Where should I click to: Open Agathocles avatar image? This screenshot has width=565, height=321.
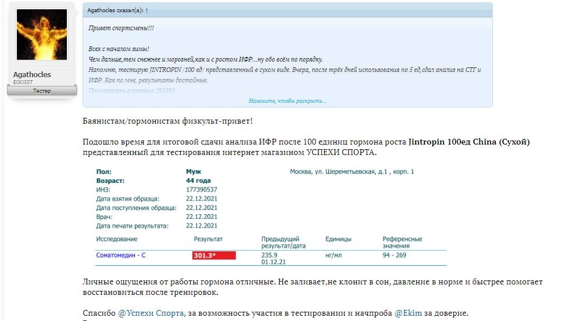tap(42, 35)
